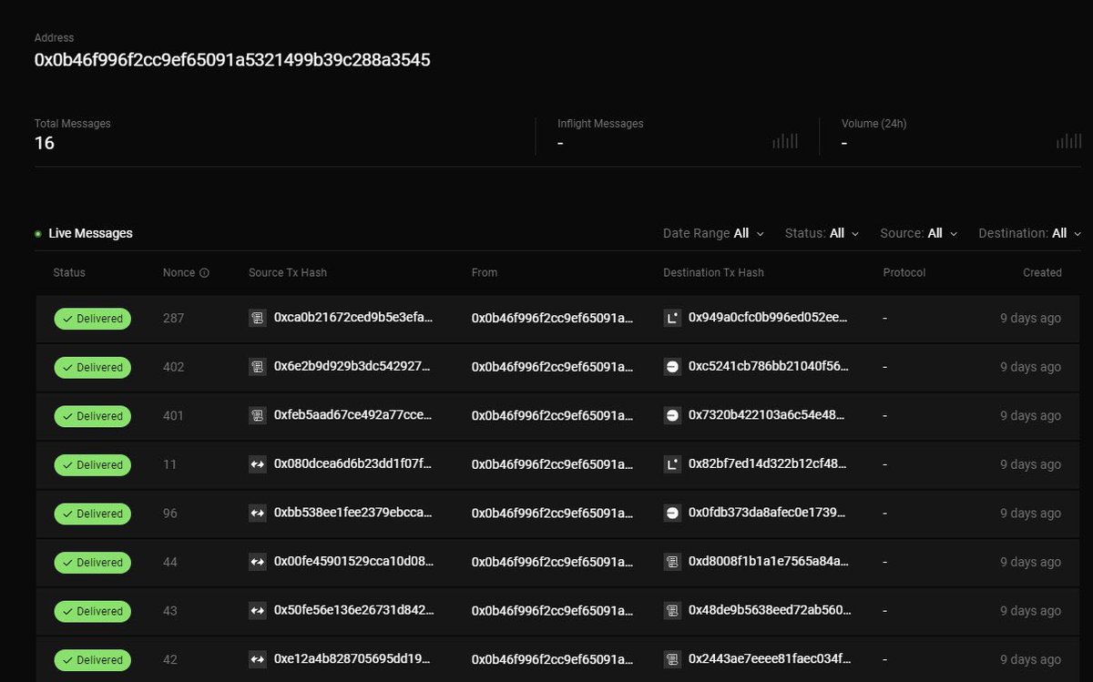Click destination chain icon beside 0x2443ae7eeee81faec034f hash
The image size is (1093, 682).
672,659
